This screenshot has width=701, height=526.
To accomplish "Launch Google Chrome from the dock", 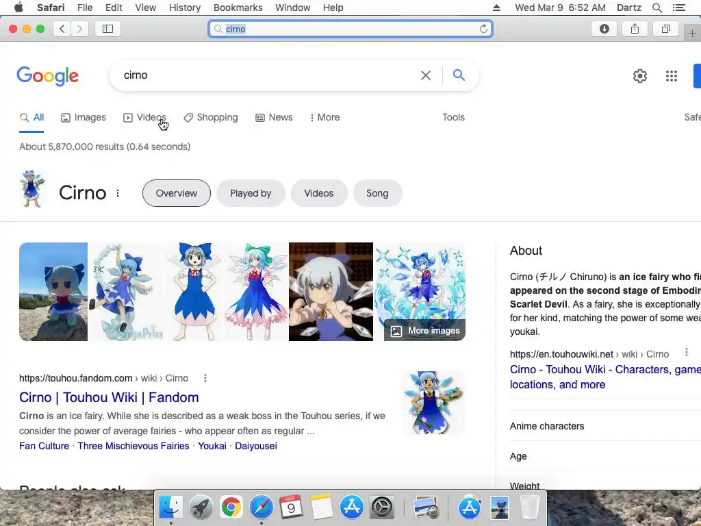I will 231,508.
